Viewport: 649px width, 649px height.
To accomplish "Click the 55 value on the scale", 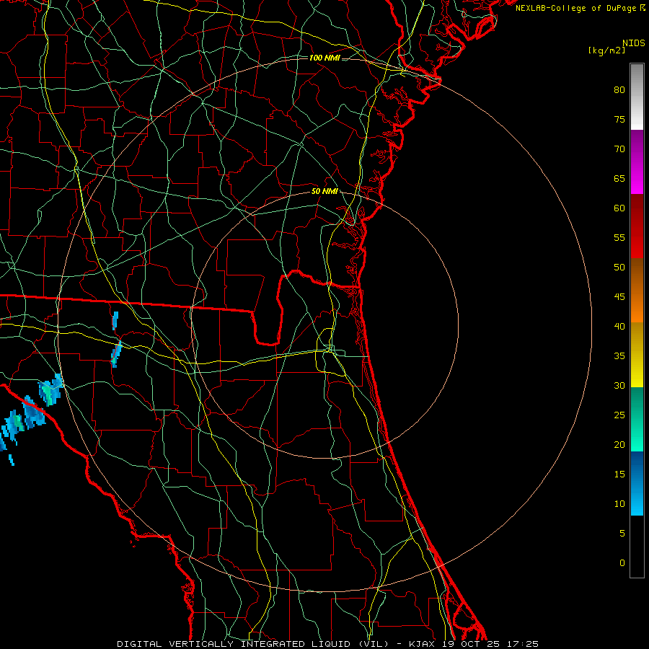I will click(619, 237).
